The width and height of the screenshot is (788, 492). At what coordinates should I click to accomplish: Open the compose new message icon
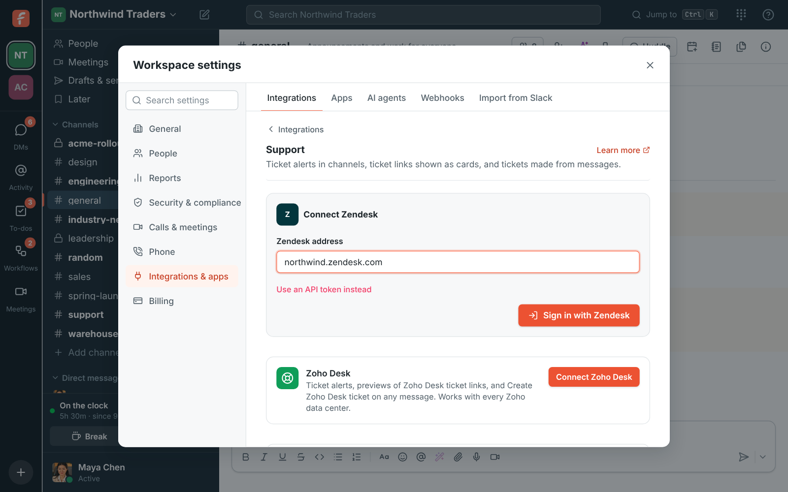click(204, 15)
